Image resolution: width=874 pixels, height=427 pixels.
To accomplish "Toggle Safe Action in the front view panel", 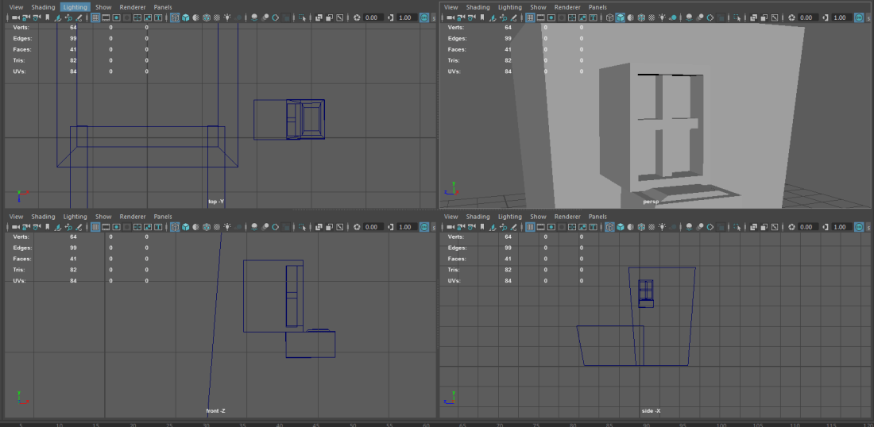I will pyautogui.click(x=148, y=227).
